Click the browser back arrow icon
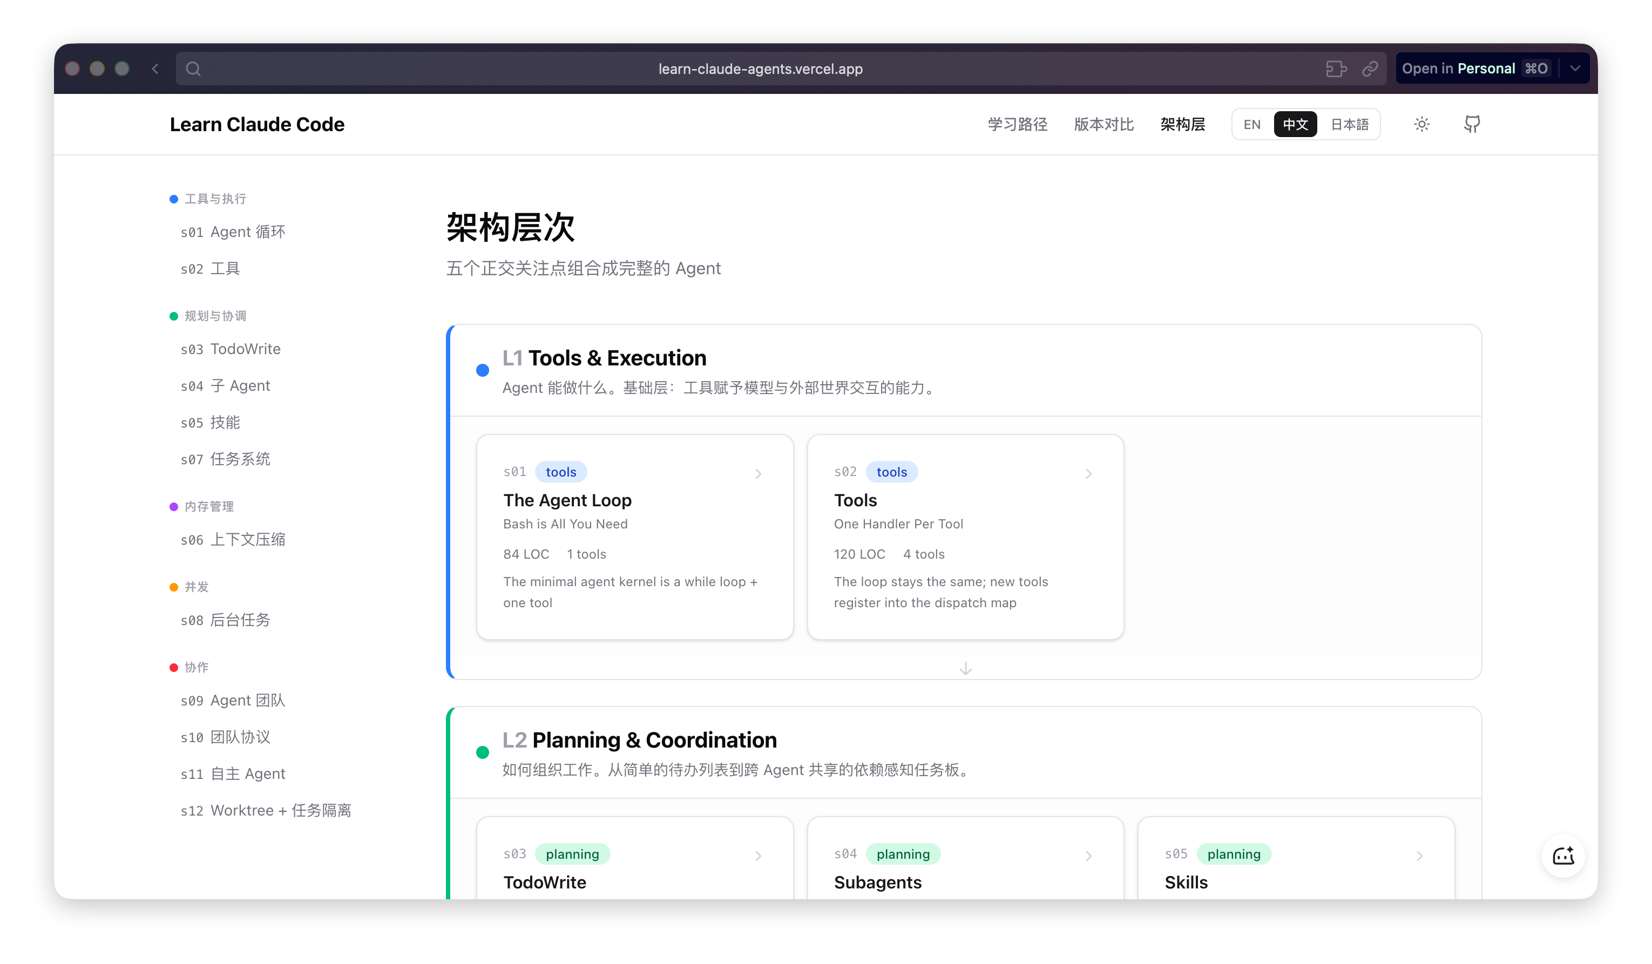The height and width of the screenshot is (964, 1652). 155,69
